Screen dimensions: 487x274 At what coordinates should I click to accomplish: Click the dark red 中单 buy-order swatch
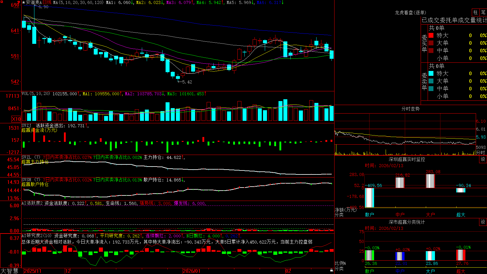pyautogui.click(x=431, y=51)
